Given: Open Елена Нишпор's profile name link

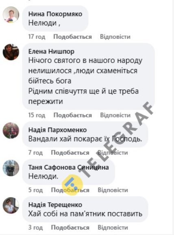Looking at the screenshot, I should tap(51, 51).
